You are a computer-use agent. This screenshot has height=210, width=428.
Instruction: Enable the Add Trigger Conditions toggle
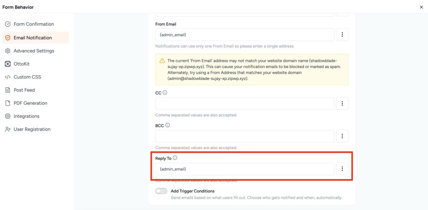click(x=161, y=191)
